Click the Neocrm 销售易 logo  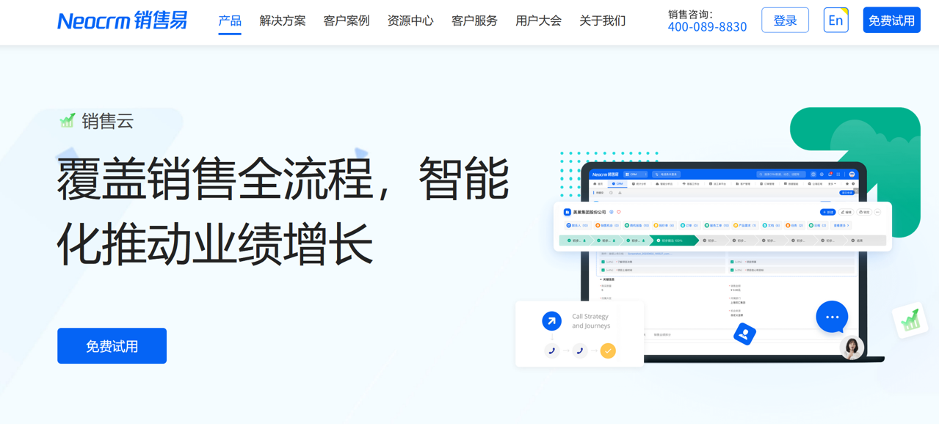pyautogui.click(x=122, y=21)
